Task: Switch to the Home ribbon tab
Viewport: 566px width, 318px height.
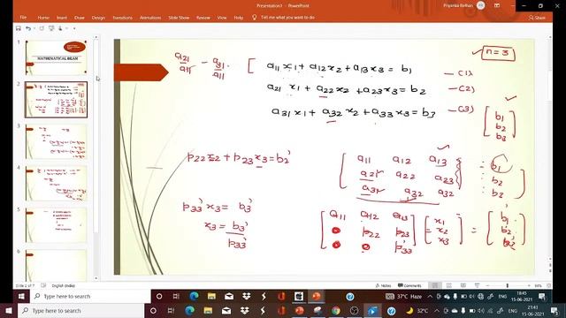Action: click(43, 18)
